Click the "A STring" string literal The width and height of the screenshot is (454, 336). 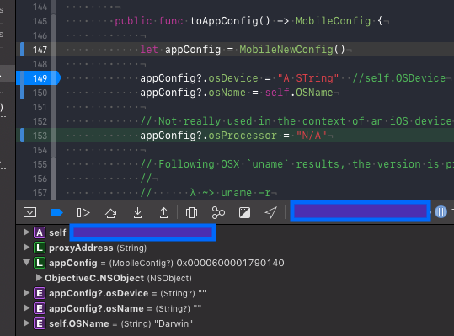[x=308, y=78]
